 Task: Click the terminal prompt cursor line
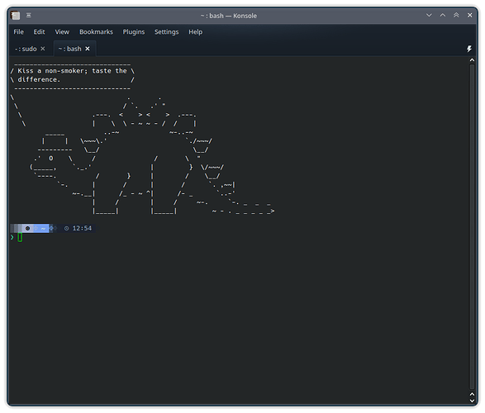tap(20, 237)
